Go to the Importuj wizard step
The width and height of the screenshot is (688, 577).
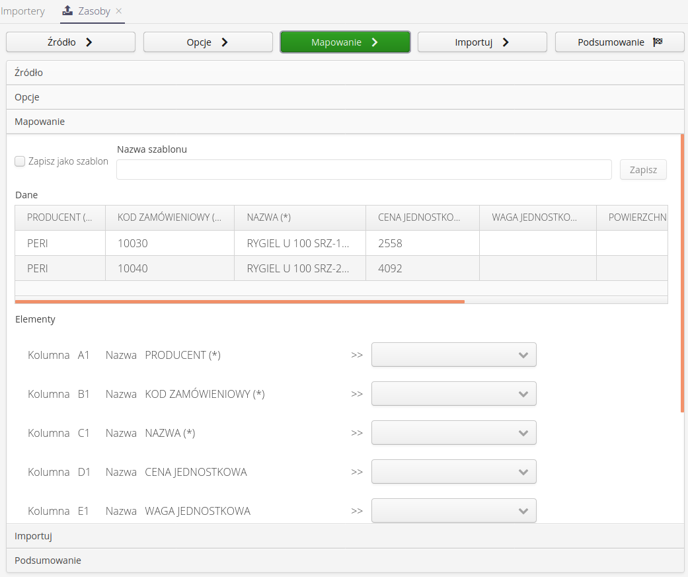pos(482,42)
